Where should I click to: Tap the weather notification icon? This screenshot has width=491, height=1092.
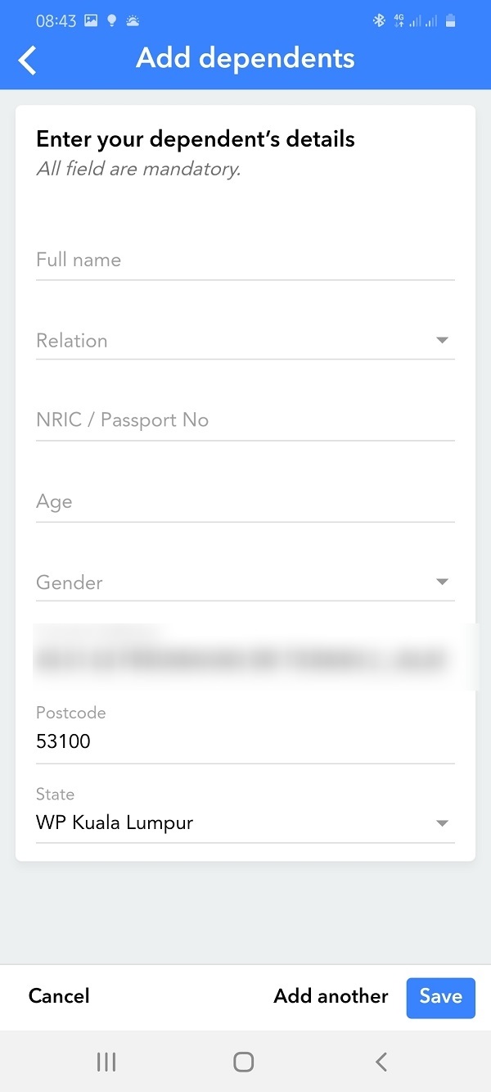pyautogui.click(x=133, y=21)
